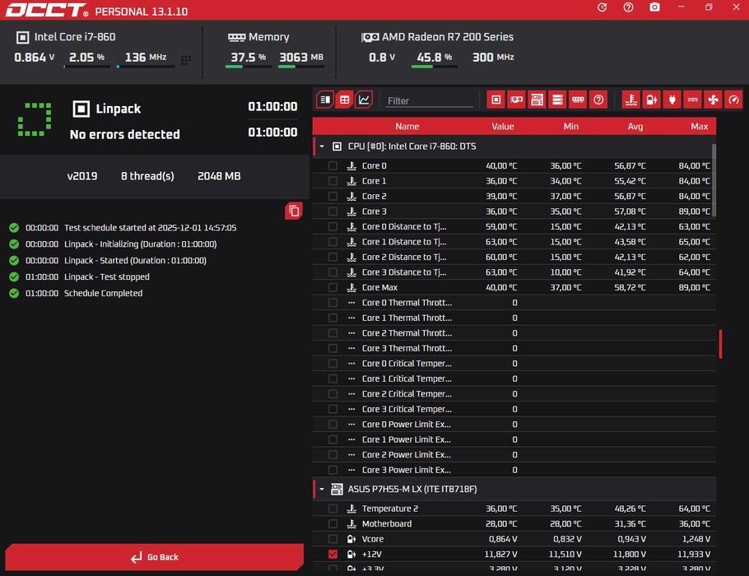Toggle unknown sensors filter question-mark icon

click(x=598, y=100)
